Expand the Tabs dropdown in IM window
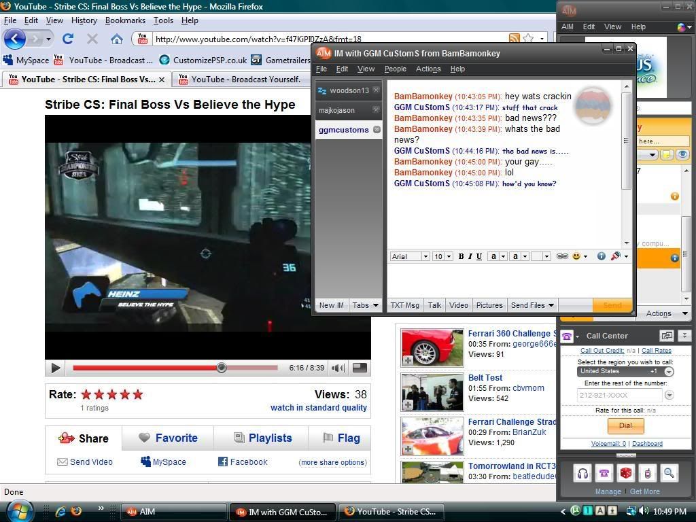696x522 pixels. 365,305
